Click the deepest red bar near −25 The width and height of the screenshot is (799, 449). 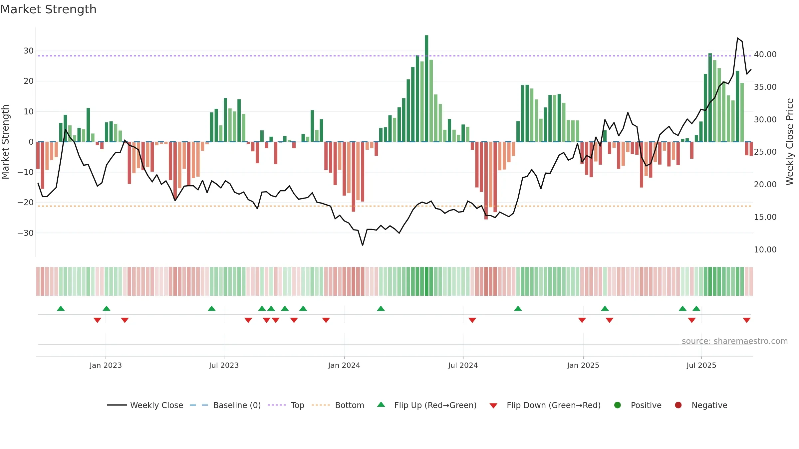(486, 181)
